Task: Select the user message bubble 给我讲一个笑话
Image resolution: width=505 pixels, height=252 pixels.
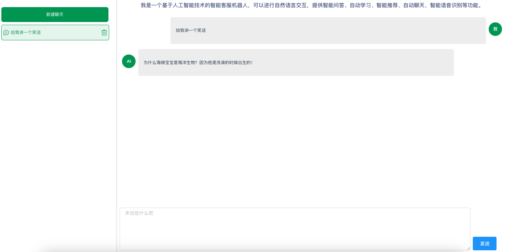Action: pos(328,30)
